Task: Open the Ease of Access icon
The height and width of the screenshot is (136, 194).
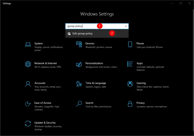Action: click(28, 104)
